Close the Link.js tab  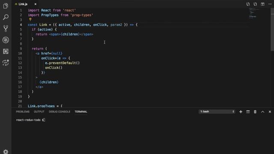pos(36,4)
